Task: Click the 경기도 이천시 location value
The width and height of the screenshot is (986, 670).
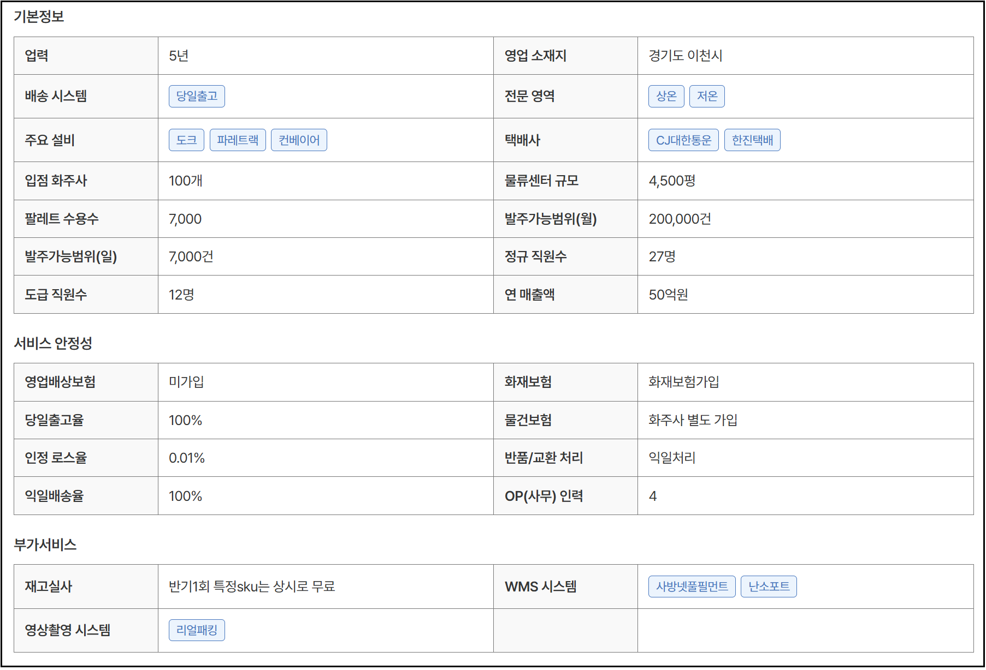Action: click(x=686, y=56)
